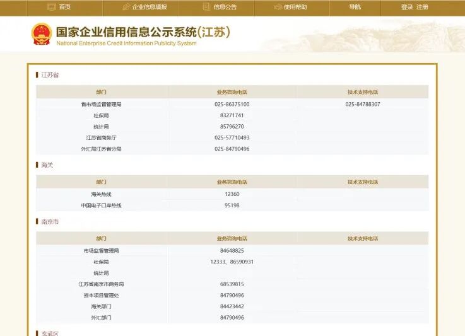465x336 pixels.
Task: Click the 南京市 section heading
Action: point(50,222)
